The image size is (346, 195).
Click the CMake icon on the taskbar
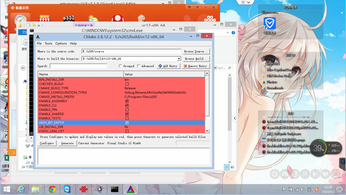point(131,189)
